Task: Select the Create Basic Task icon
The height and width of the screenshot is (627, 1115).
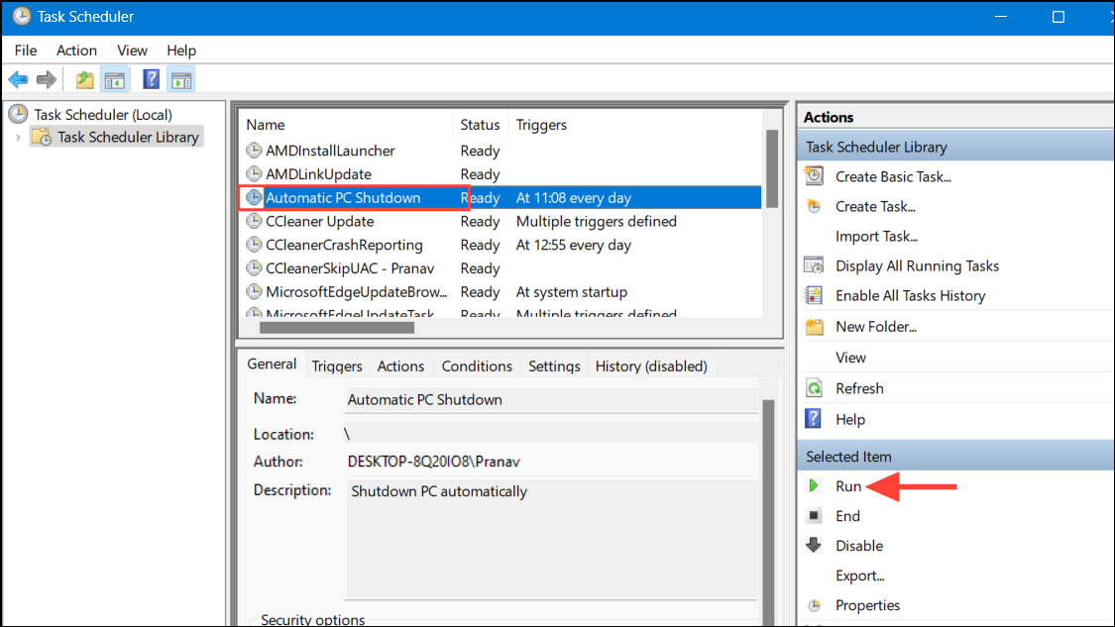Action: point(814,175)
